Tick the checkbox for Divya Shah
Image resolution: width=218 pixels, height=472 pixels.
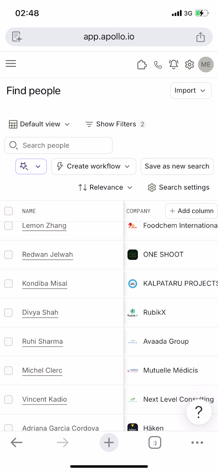pos(9,312)
